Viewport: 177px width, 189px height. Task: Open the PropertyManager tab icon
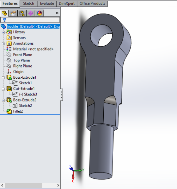pyautogui.click(x=13, y=13)
